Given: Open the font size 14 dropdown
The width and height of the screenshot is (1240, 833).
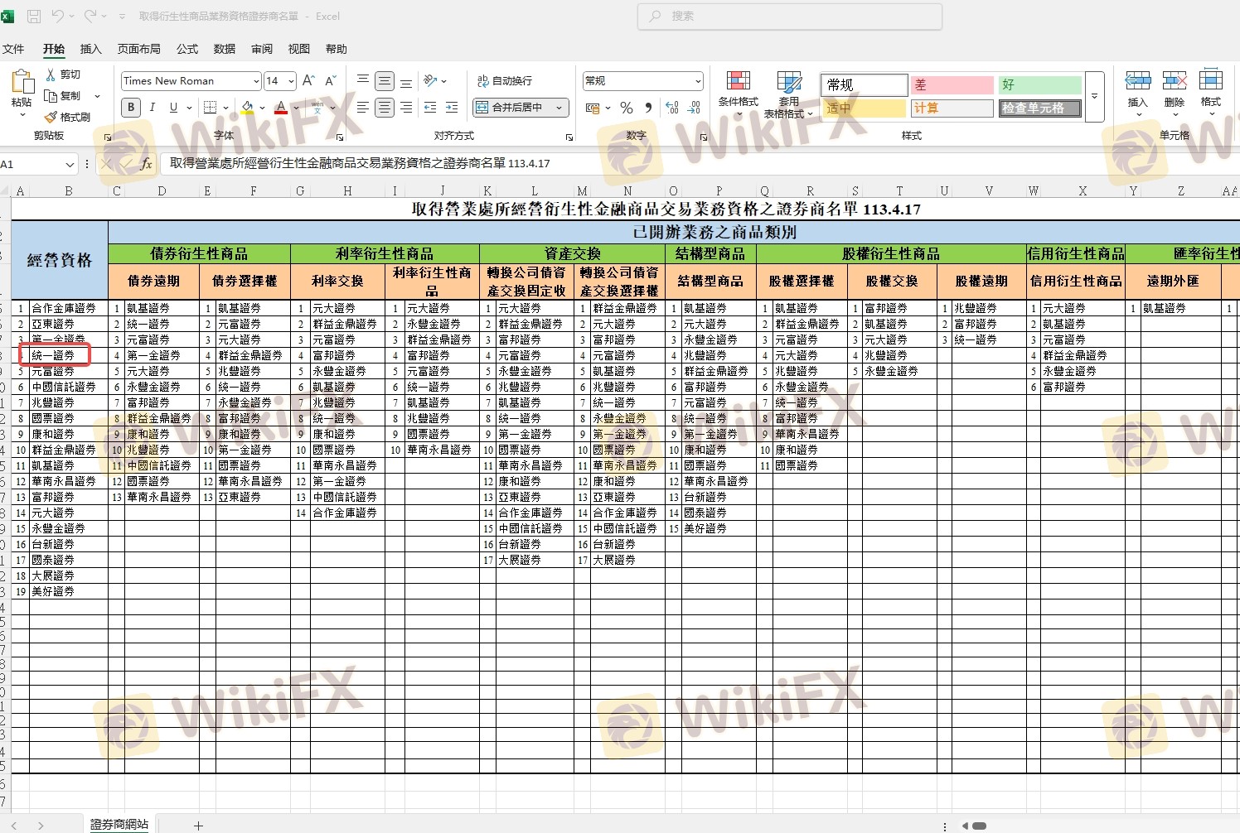Looking at the screenshot, I should tap(291, 81).
